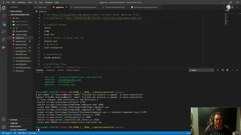The height and width of the screenshot is (135, 241).
Task: Maximize the terminal panel size
Action: pyautogui.click(x=232, y=70)
